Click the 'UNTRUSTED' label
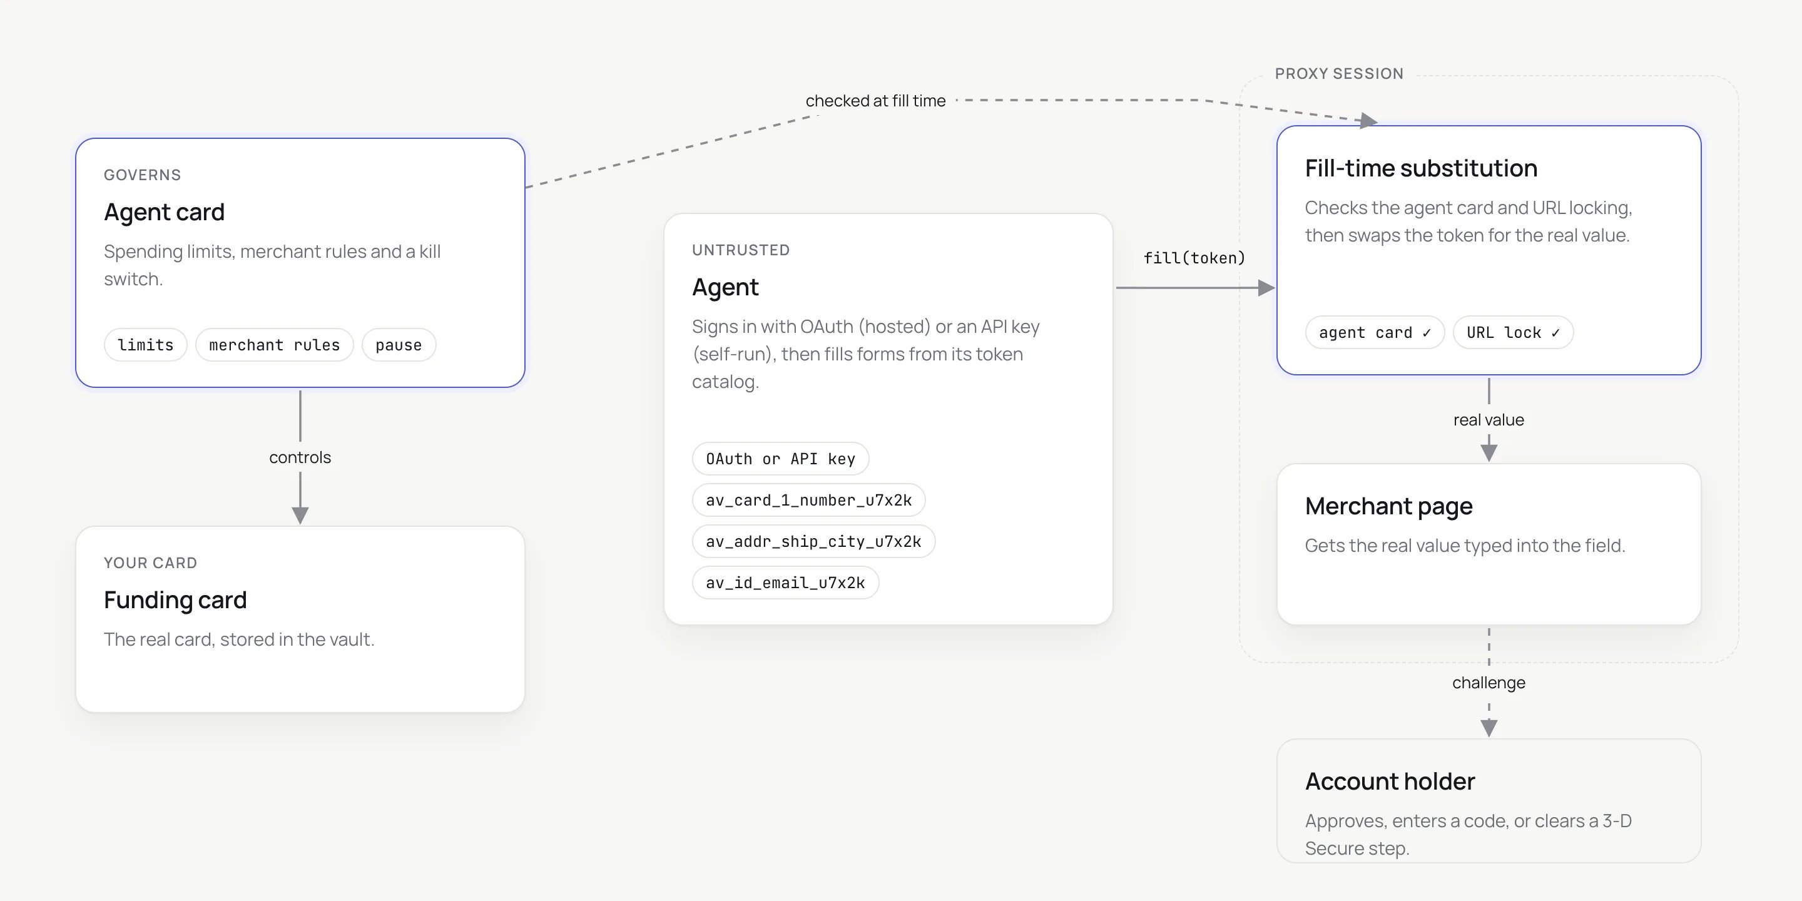The height and width of the screenshot is (901, 1802). pos(741,250)
